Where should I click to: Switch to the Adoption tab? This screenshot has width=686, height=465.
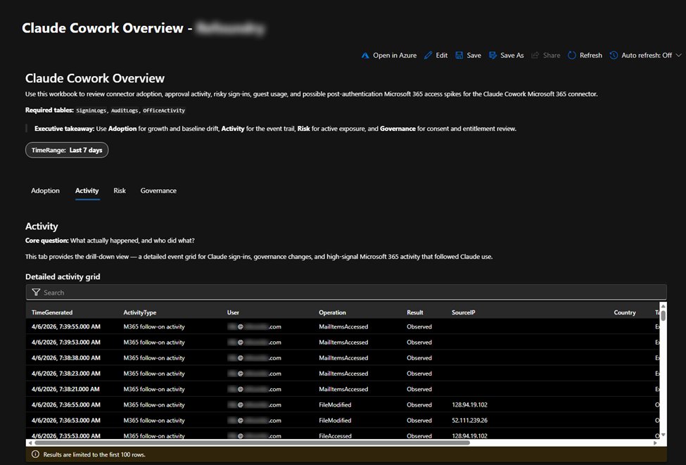pyautogui.click(x=45, y=191)
